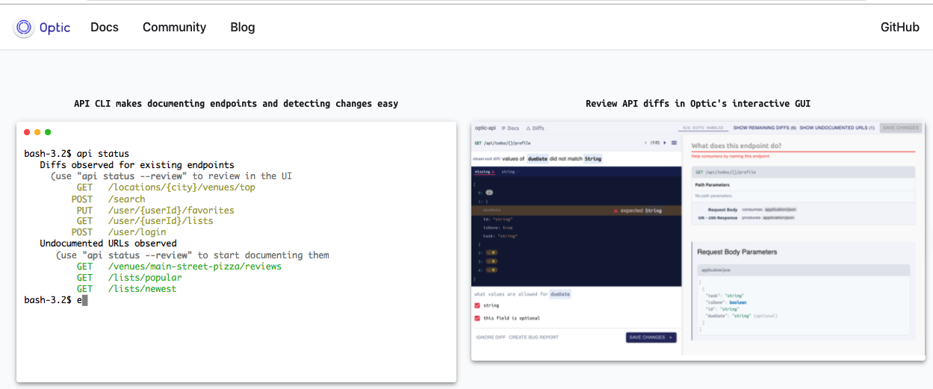Click the 0/6 DIFFS HANDLED progress indicator
Screen dimensions: 933x389
(702, 128)
